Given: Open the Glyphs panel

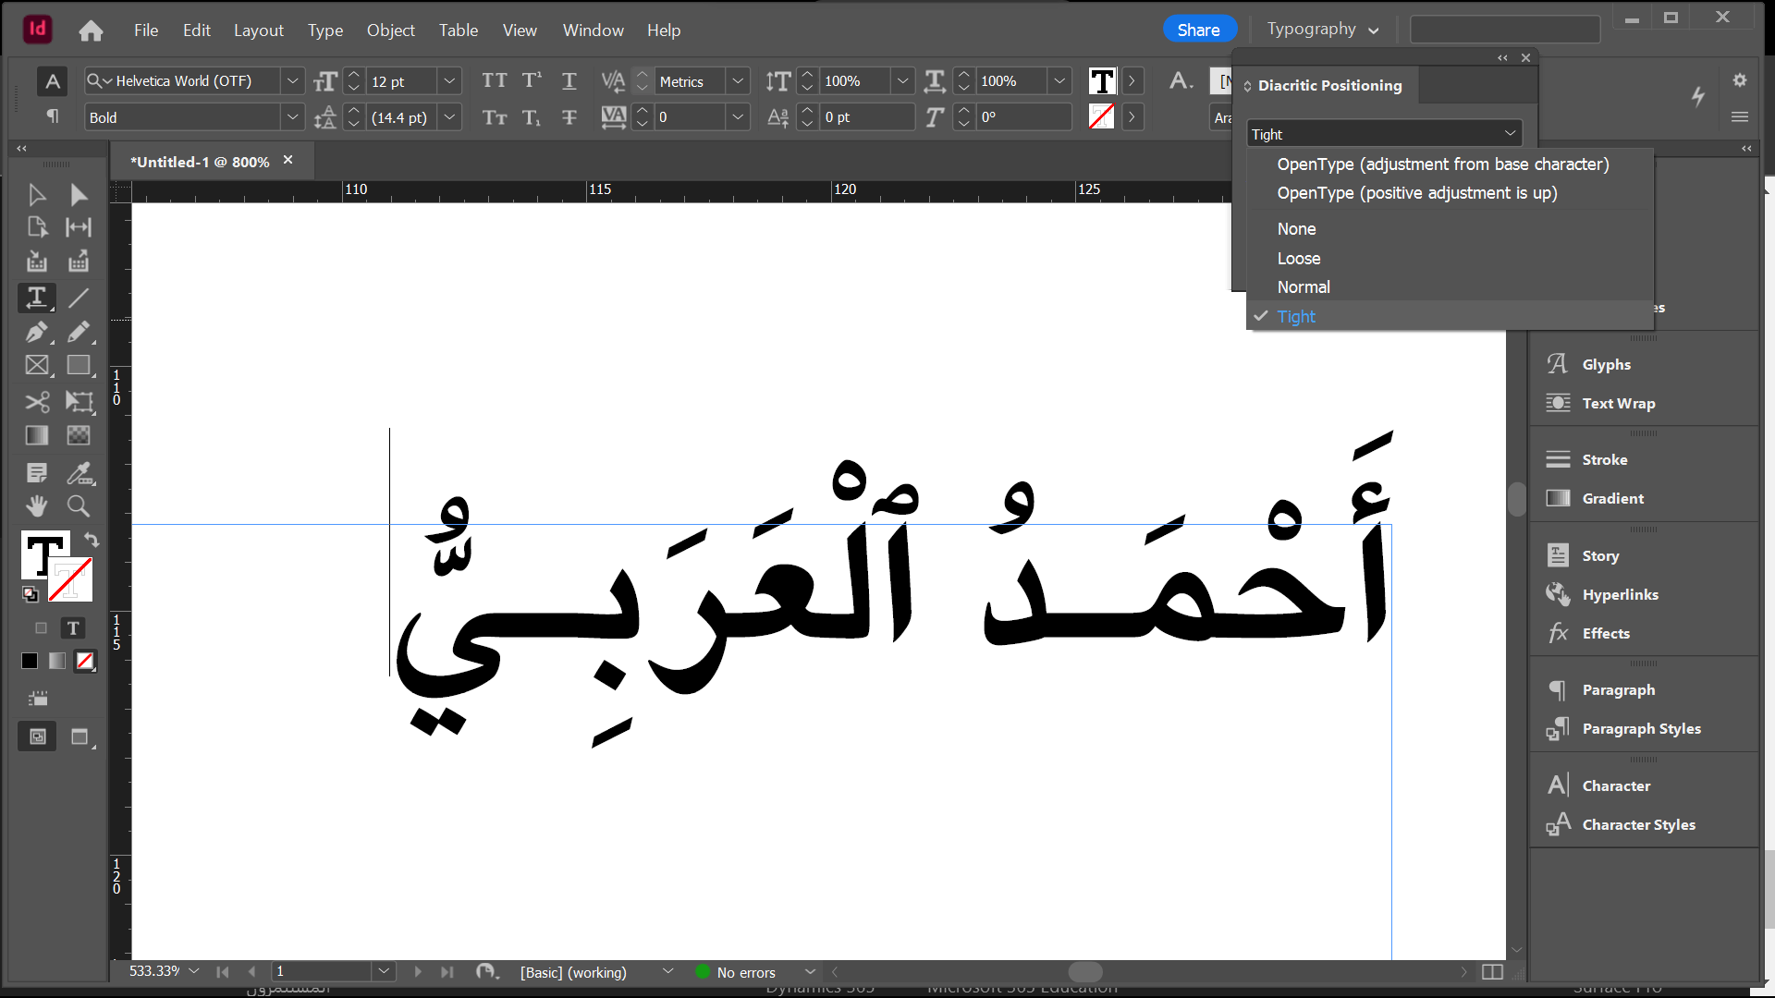Looking at the screenshot, I should [1606, 364].
